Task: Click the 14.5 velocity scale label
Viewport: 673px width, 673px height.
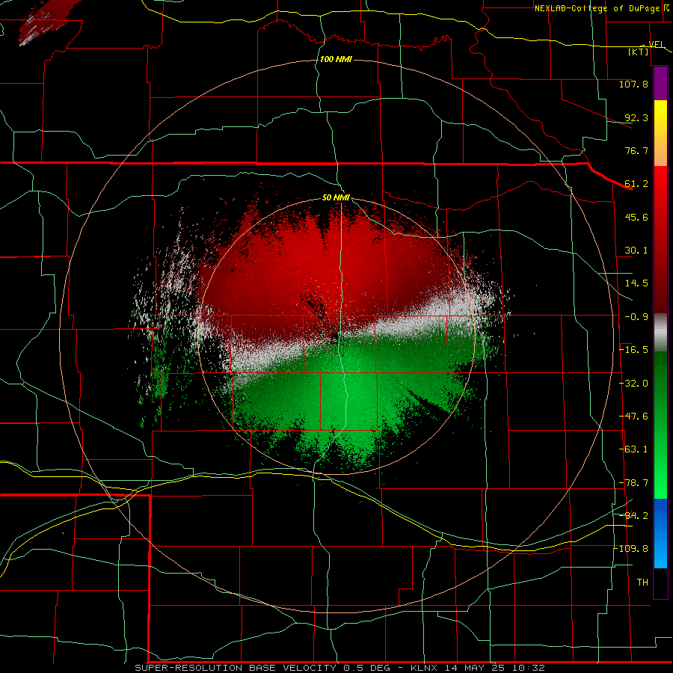Action: [x=636, y=283]
